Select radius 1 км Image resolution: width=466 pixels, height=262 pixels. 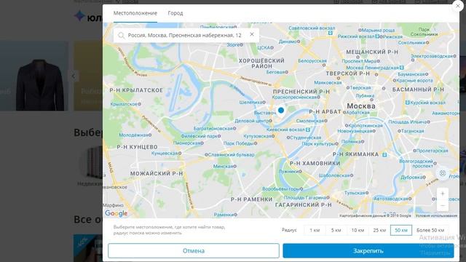coord(315,230)
